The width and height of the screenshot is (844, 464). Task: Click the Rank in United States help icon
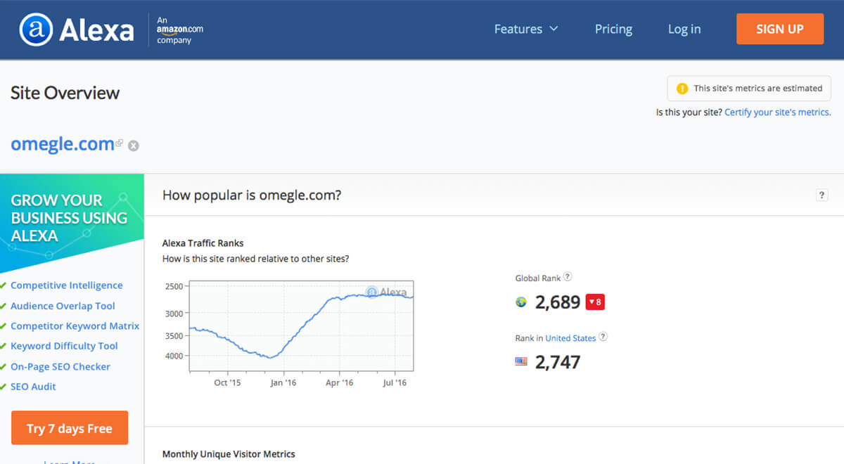click(x=603, y=337)
